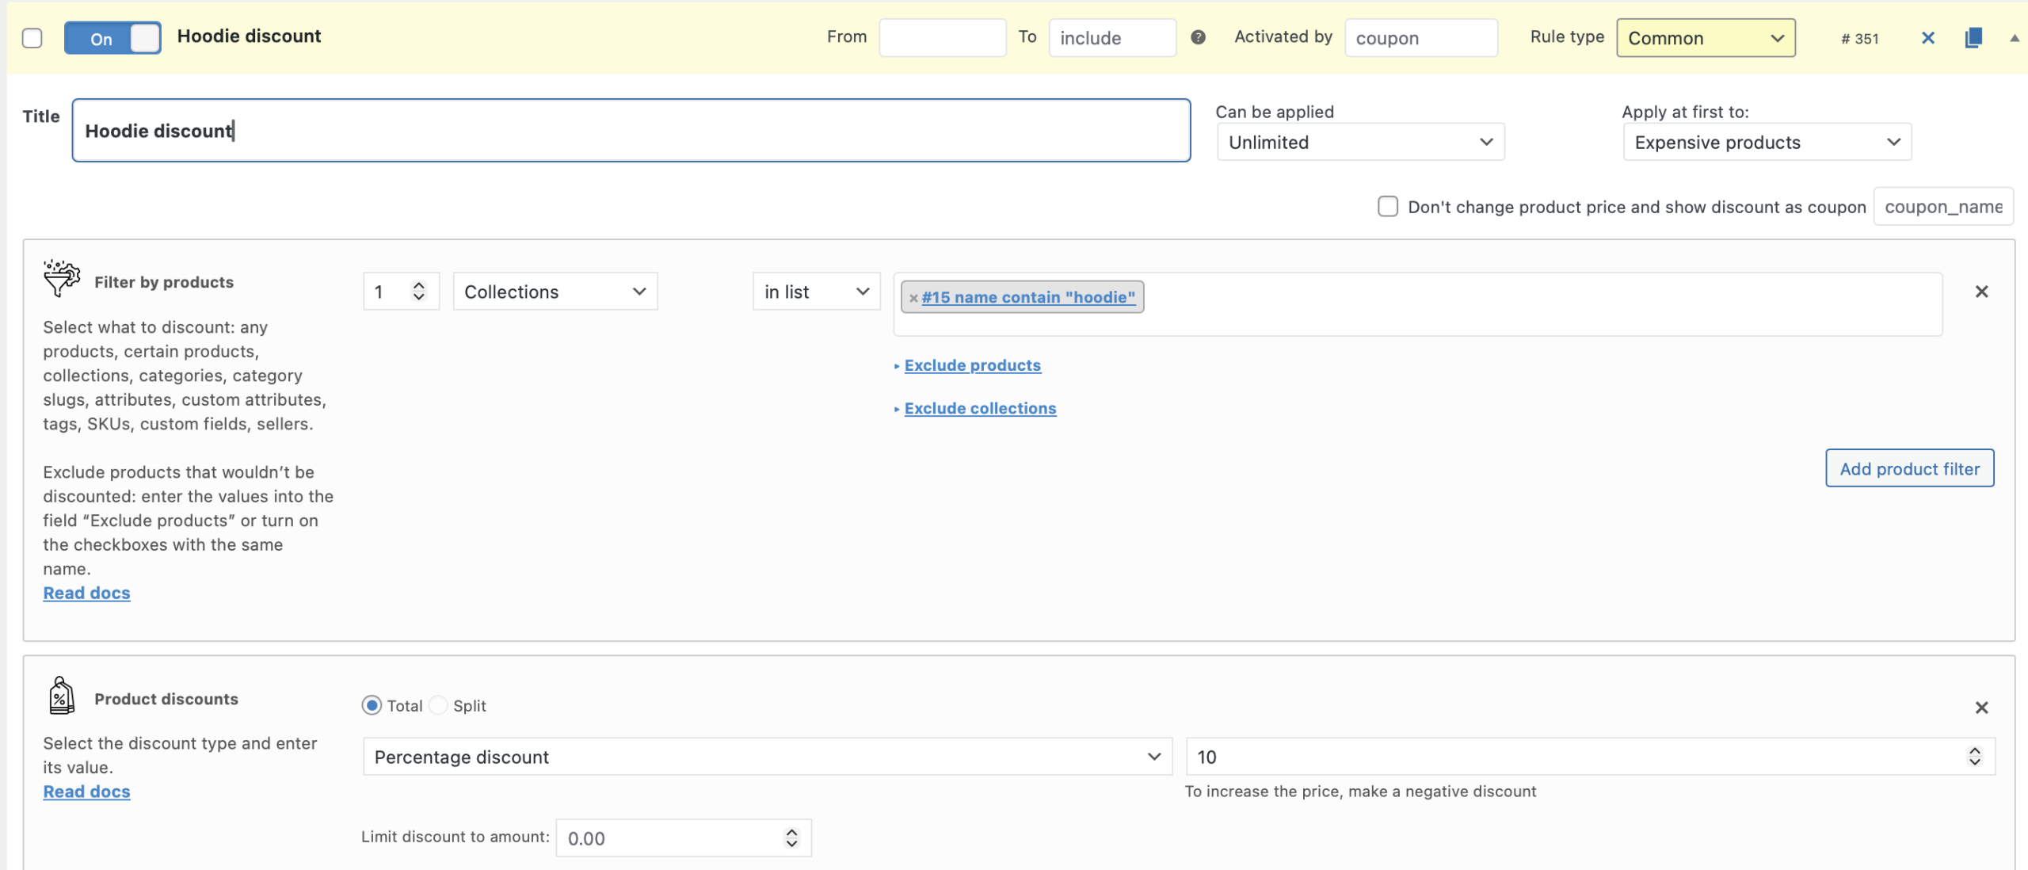Duplicate rule using copy icon
The height and width of the screenshot is (870, 2028).
[x=1973, y=38]
